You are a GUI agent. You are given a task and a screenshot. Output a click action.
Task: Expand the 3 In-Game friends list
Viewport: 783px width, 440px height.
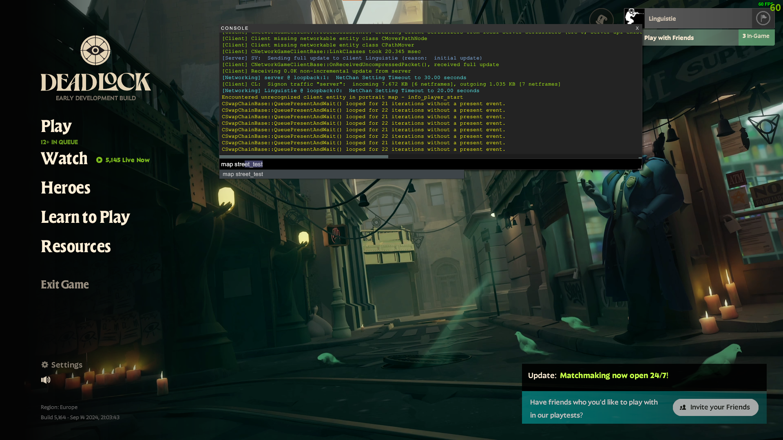(x=756, y=37)
